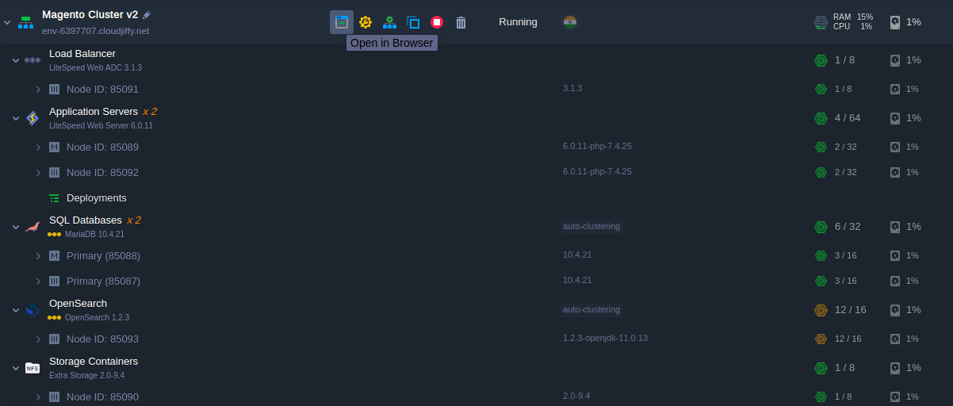Expand Primary (85087) node details
The image size is (953, 406).
coord(38,281)
